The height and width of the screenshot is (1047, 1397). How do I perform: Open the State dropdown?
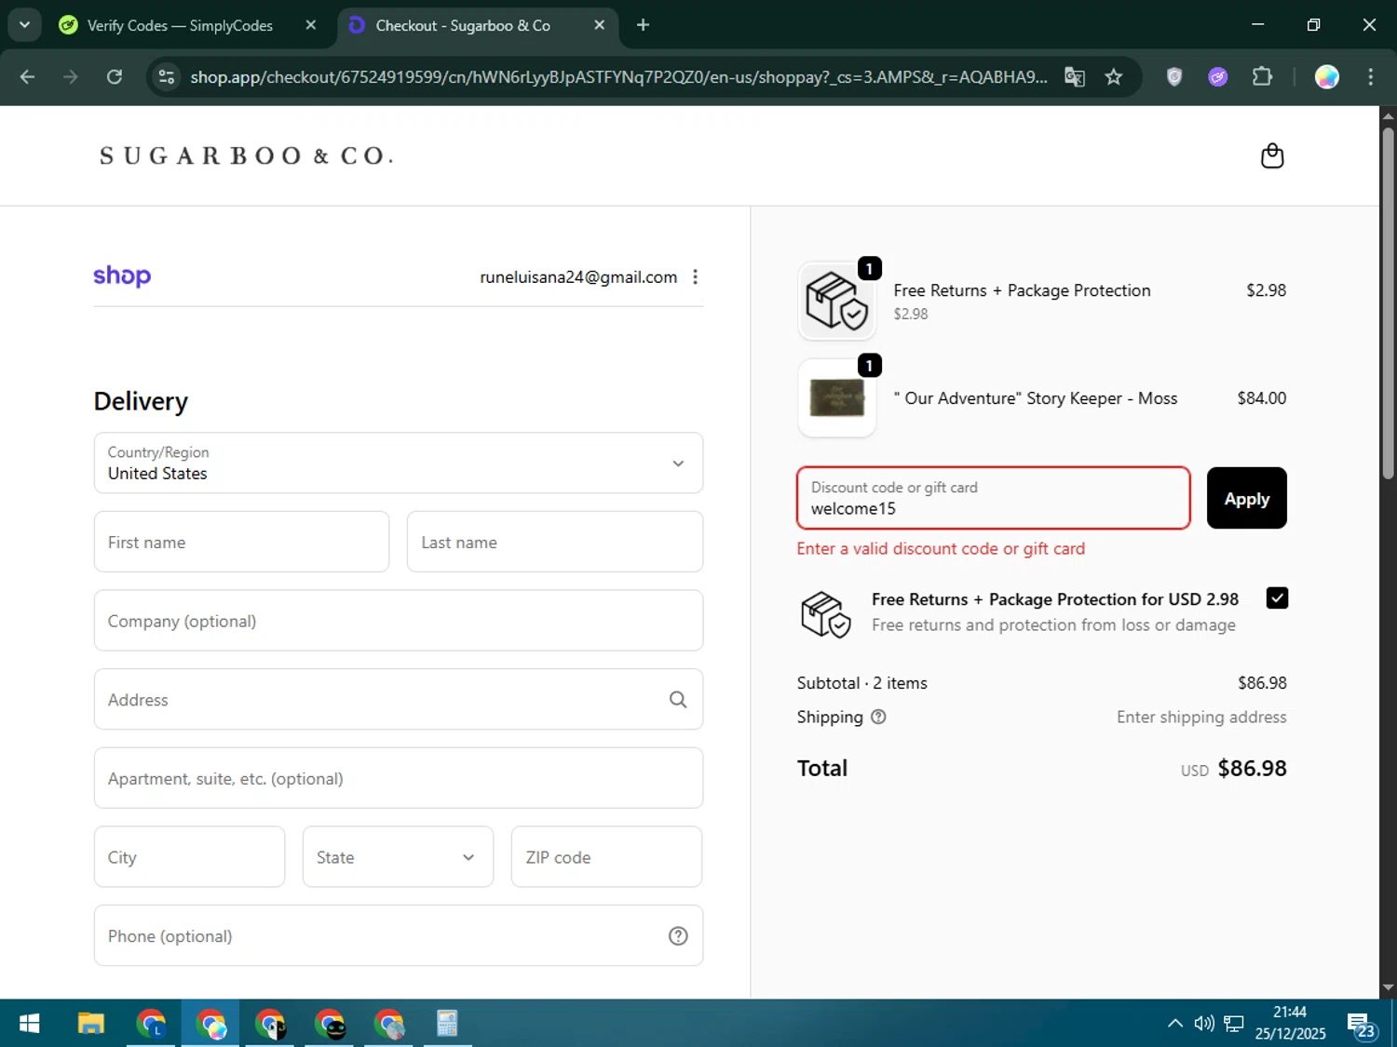coord(398,856)
